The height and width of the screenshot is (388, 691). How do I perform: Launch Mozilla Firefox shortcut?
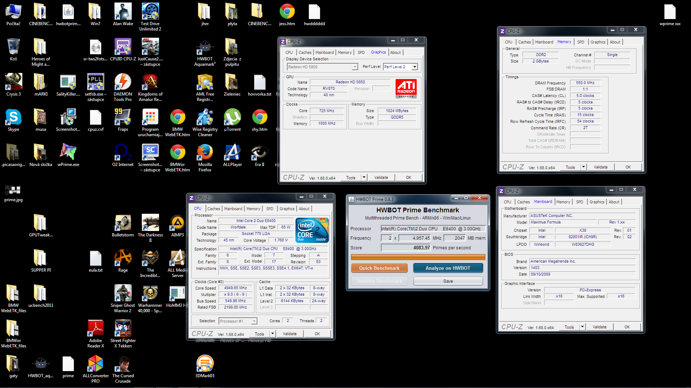click(205, 158)
